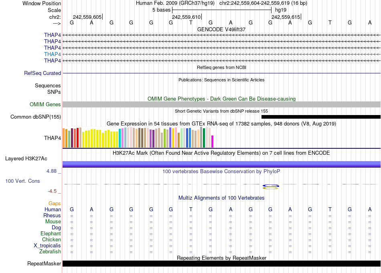The height and width of the screenshot is (273, 381).
Task: Click the 'RefSeq genes from NCBI' title
Action: pyautogui.click(x=222, y=67)
